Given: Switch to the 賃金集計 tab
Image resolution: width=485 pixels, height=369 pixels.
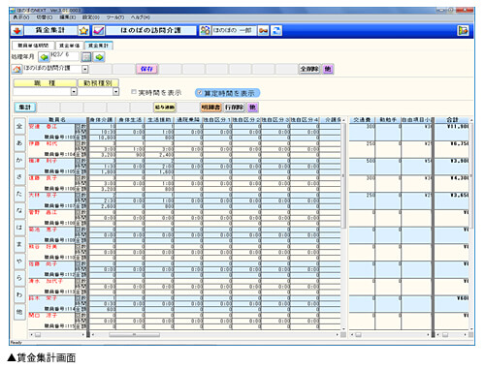Looking at the screenshot, I should [x=99, y=46].
